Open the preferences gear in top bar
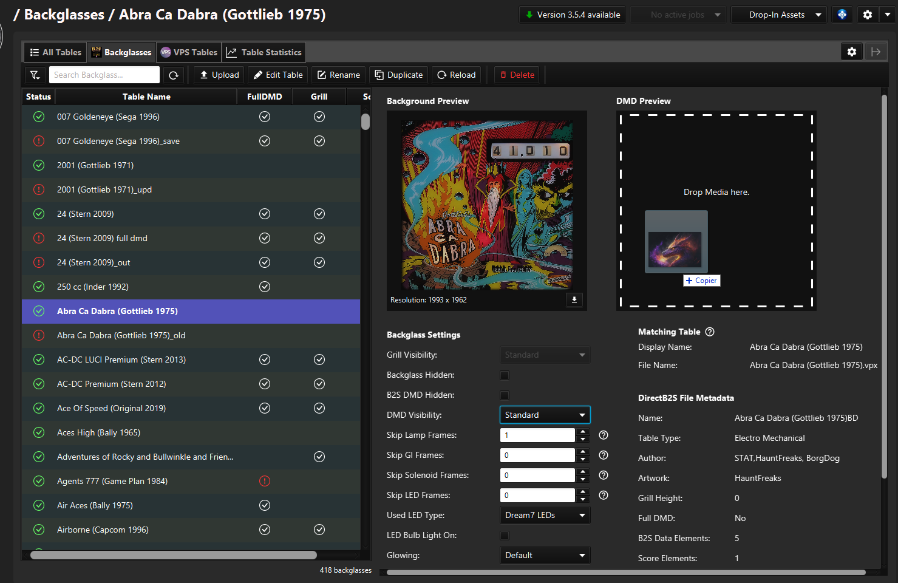This screenshot has width=898, height=583. (x=868, y=15)
